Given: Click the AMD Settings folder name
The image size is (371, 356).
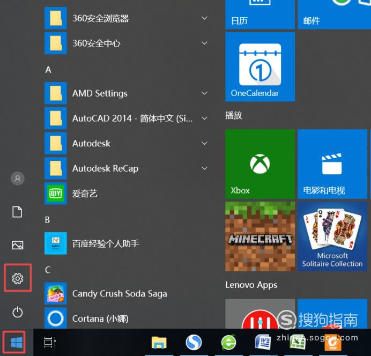Looking at the screenshot, I should pyautogui.click(x=100, y=93).
